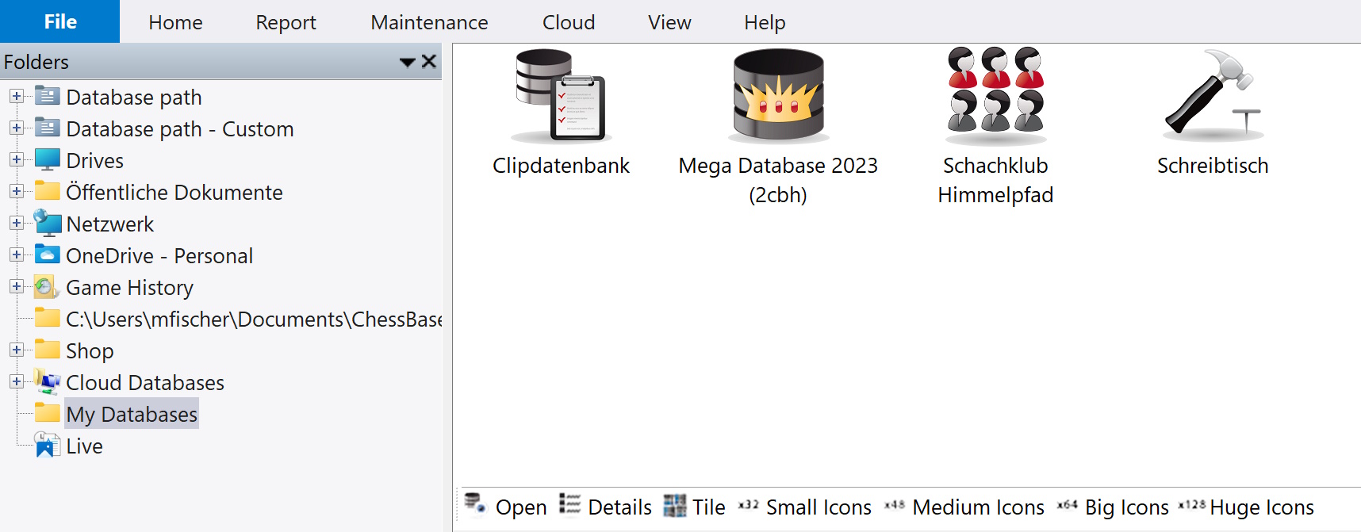Select the Drives tree label
Viewport: 1361px width, 532px height.
click(94, 160)
